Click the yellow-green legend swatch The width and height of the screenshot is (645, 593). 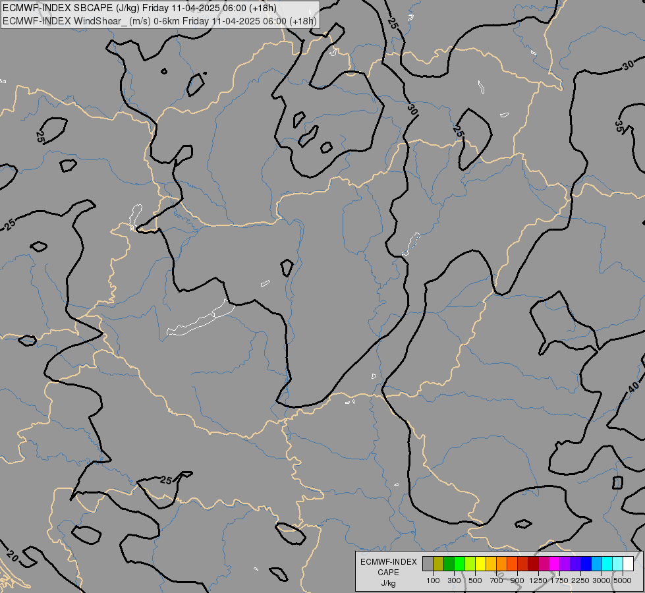pyautogui.click(x=470, y=563)
